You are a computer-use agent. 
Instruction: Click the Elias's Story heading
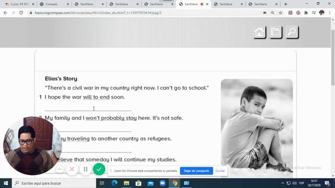pos(61,79)
